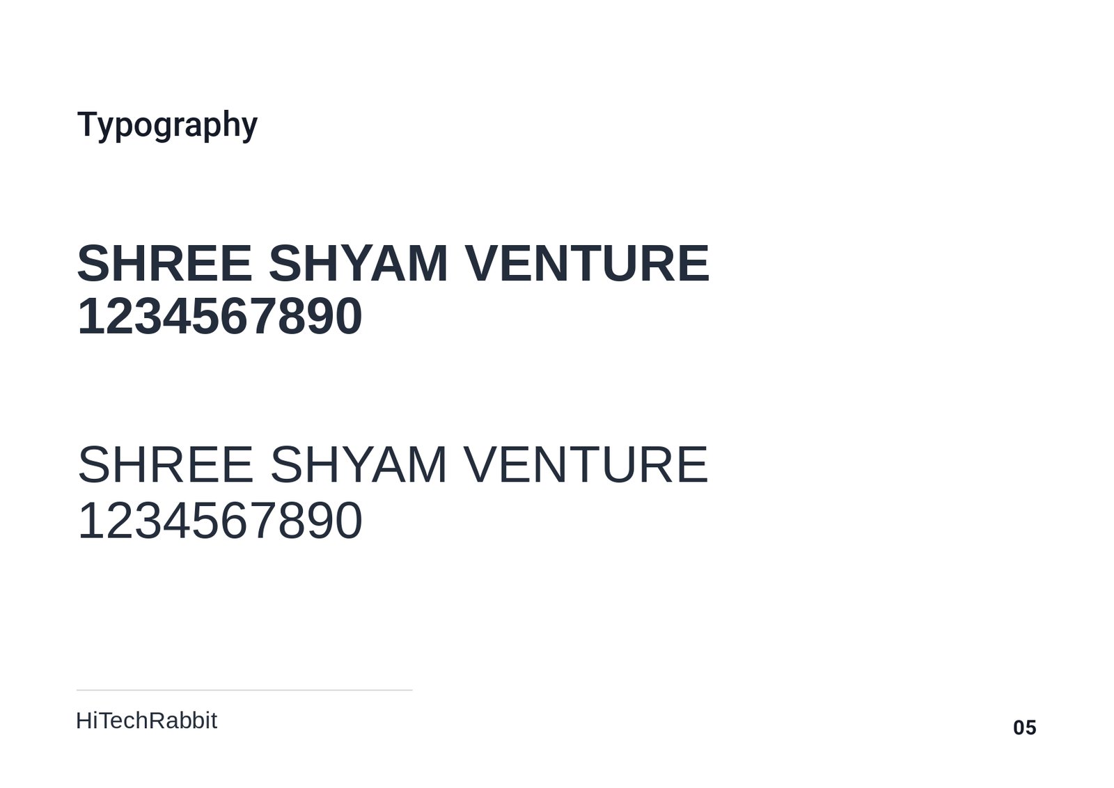This screenshot has width=1114, height=788.
Task: Click digit 1 in the regular-weight numbers
Action: [x=91, y=521]
